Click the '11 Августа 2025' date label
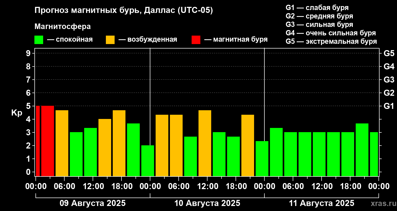The height and width of the screenshot is (211, 397). pyautogui.click(x=322, y=203)
